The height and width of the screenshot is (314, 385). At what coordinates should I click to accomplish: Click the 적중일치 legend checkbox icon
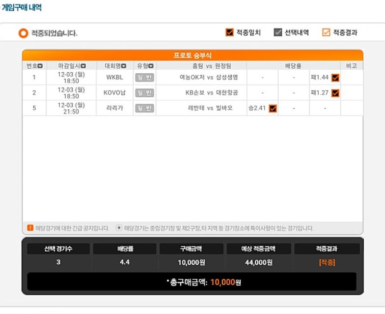pyautogui.click(x=229, y=32)
